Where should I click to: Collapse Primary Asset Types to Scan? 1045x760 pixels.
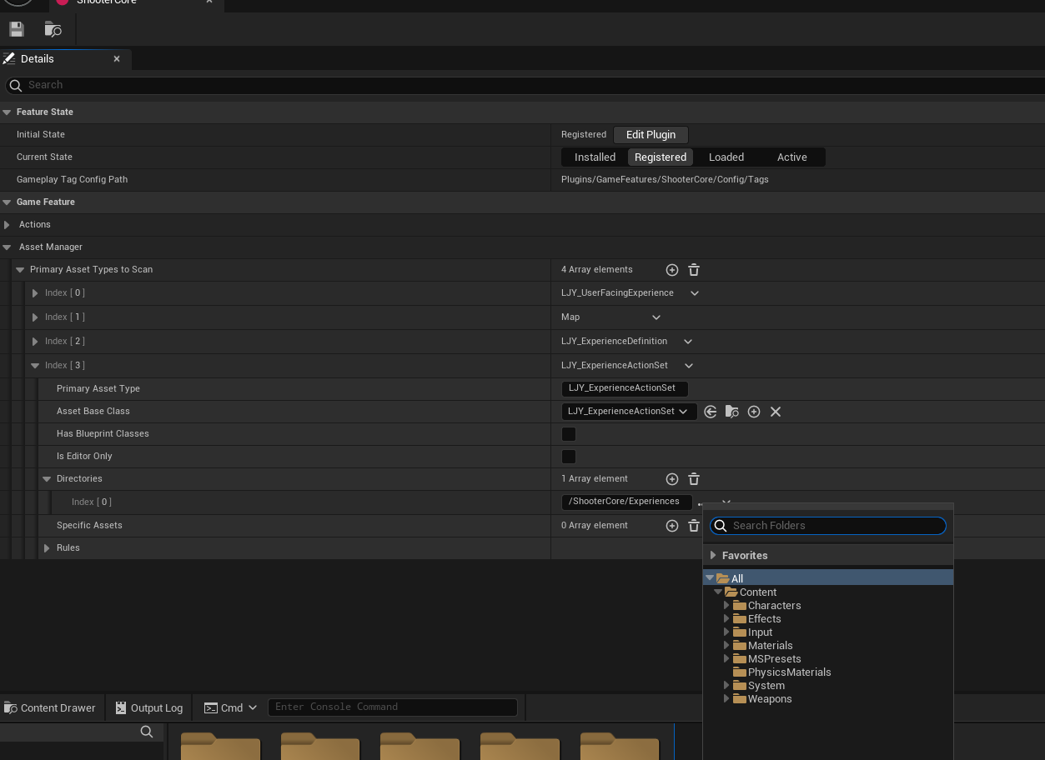point(20,270)
